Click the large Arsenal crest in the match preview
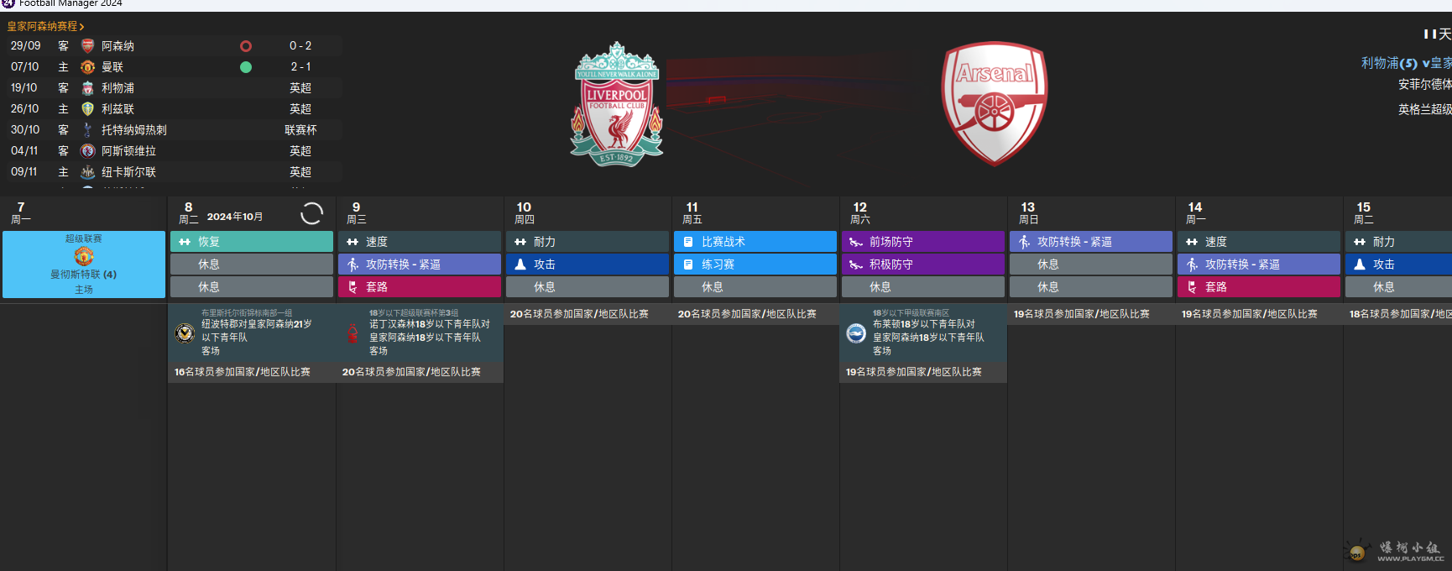This screenshot has height=571, width=1452. (995, 104)
